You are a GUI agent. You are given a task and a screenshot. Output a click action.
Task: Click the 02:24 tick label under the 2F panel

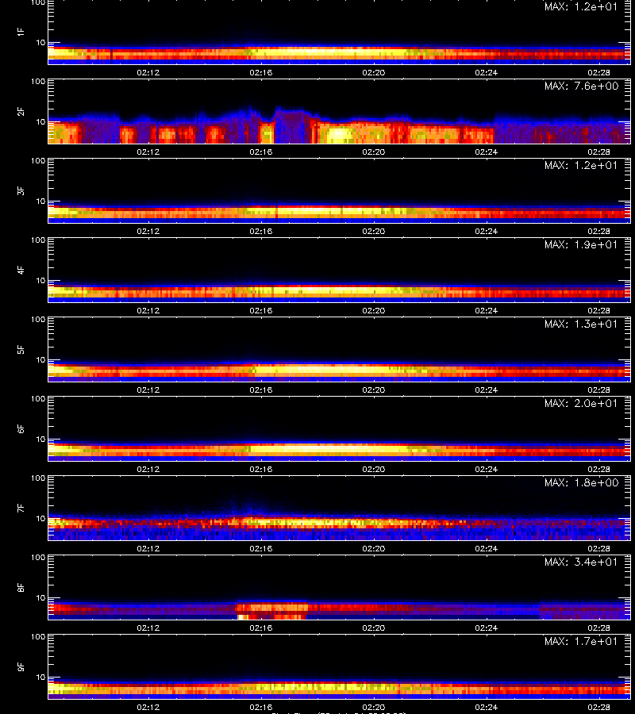tap(486, 152)
